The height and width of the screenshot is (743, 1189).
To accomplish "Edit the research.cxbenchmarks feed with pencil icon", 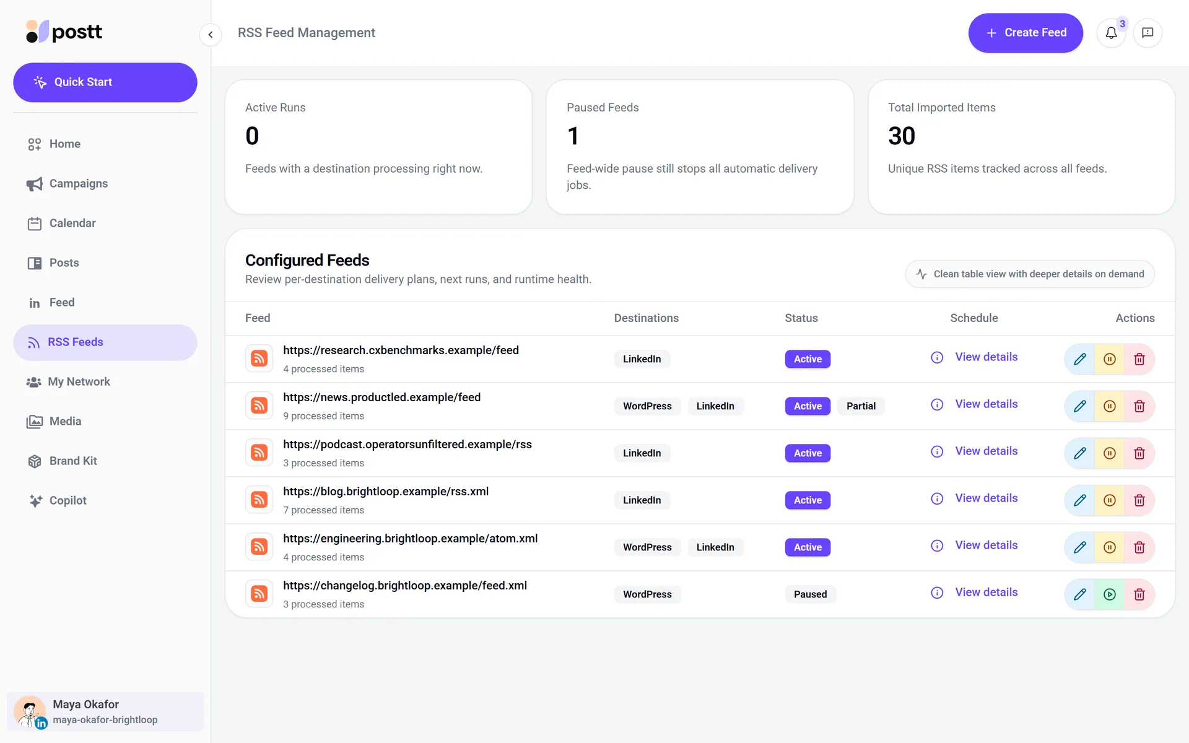I will tap(1079, 359).
